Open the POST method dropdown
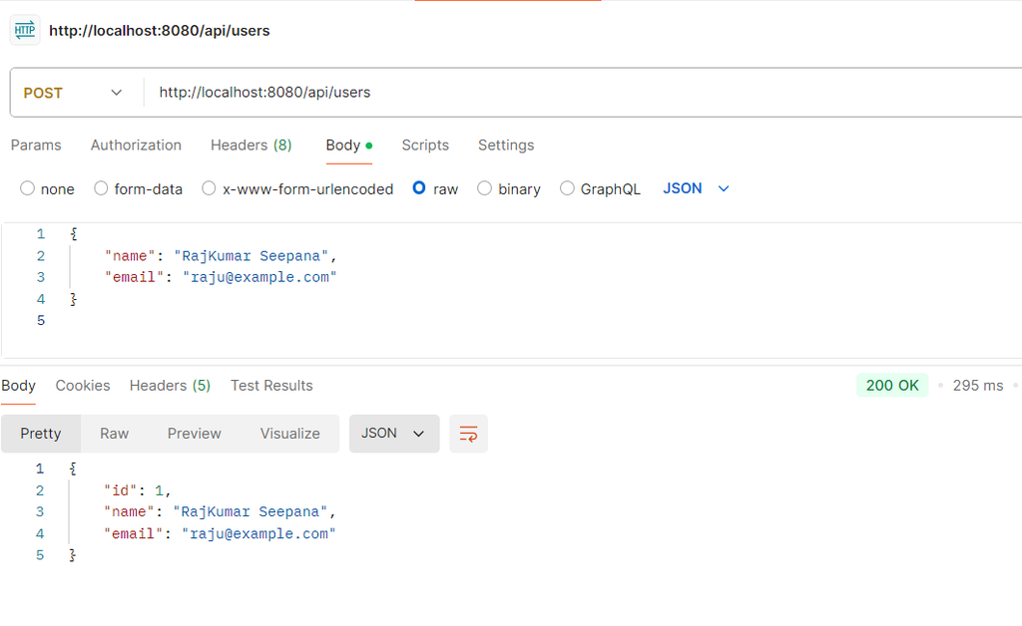The image size is (1022, 626). click(x=73, y=93)
